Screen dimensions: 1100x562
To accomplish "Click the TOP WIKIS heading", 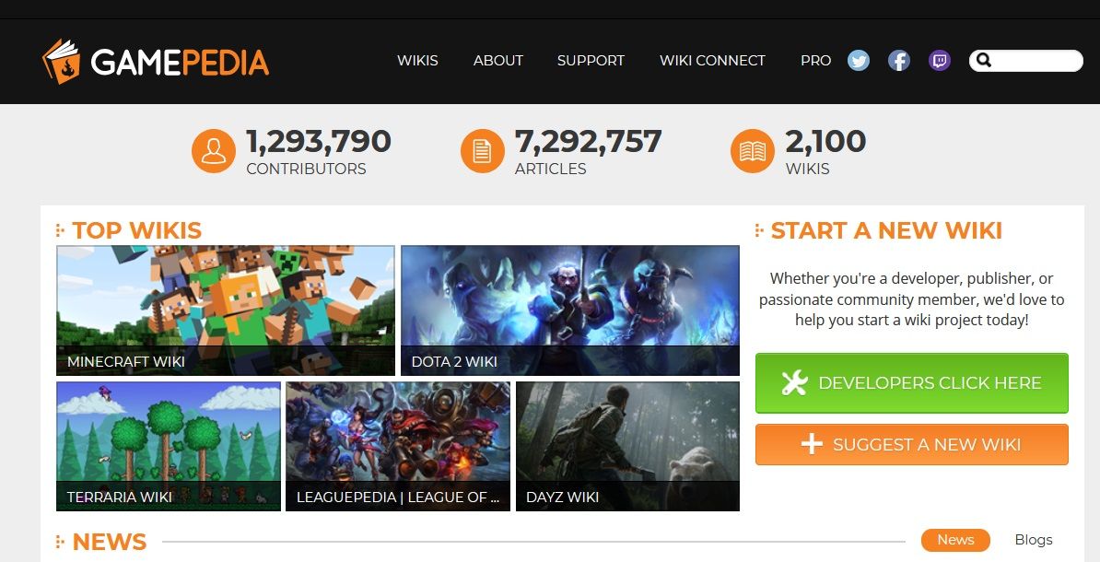I will 136,230.
